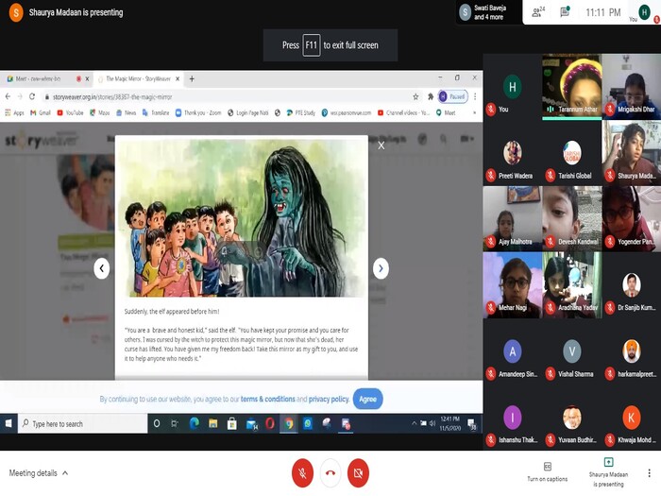Select Preeti Wadera participant tile
Image resolution: width=661 pixels, height=496 pixels.
pyautogui.click(x=512, y=153)
